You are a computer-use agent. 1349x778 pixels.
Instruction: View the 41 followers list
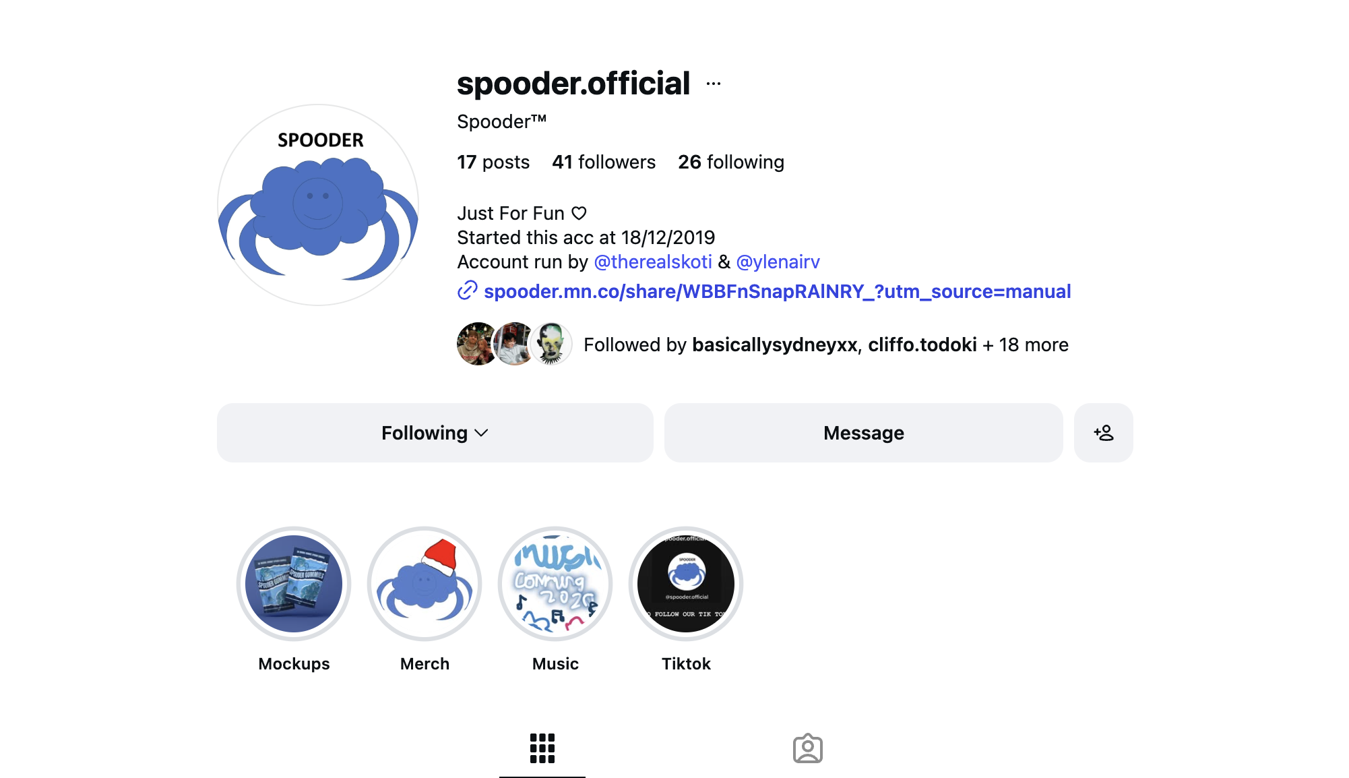coord(604,162)
